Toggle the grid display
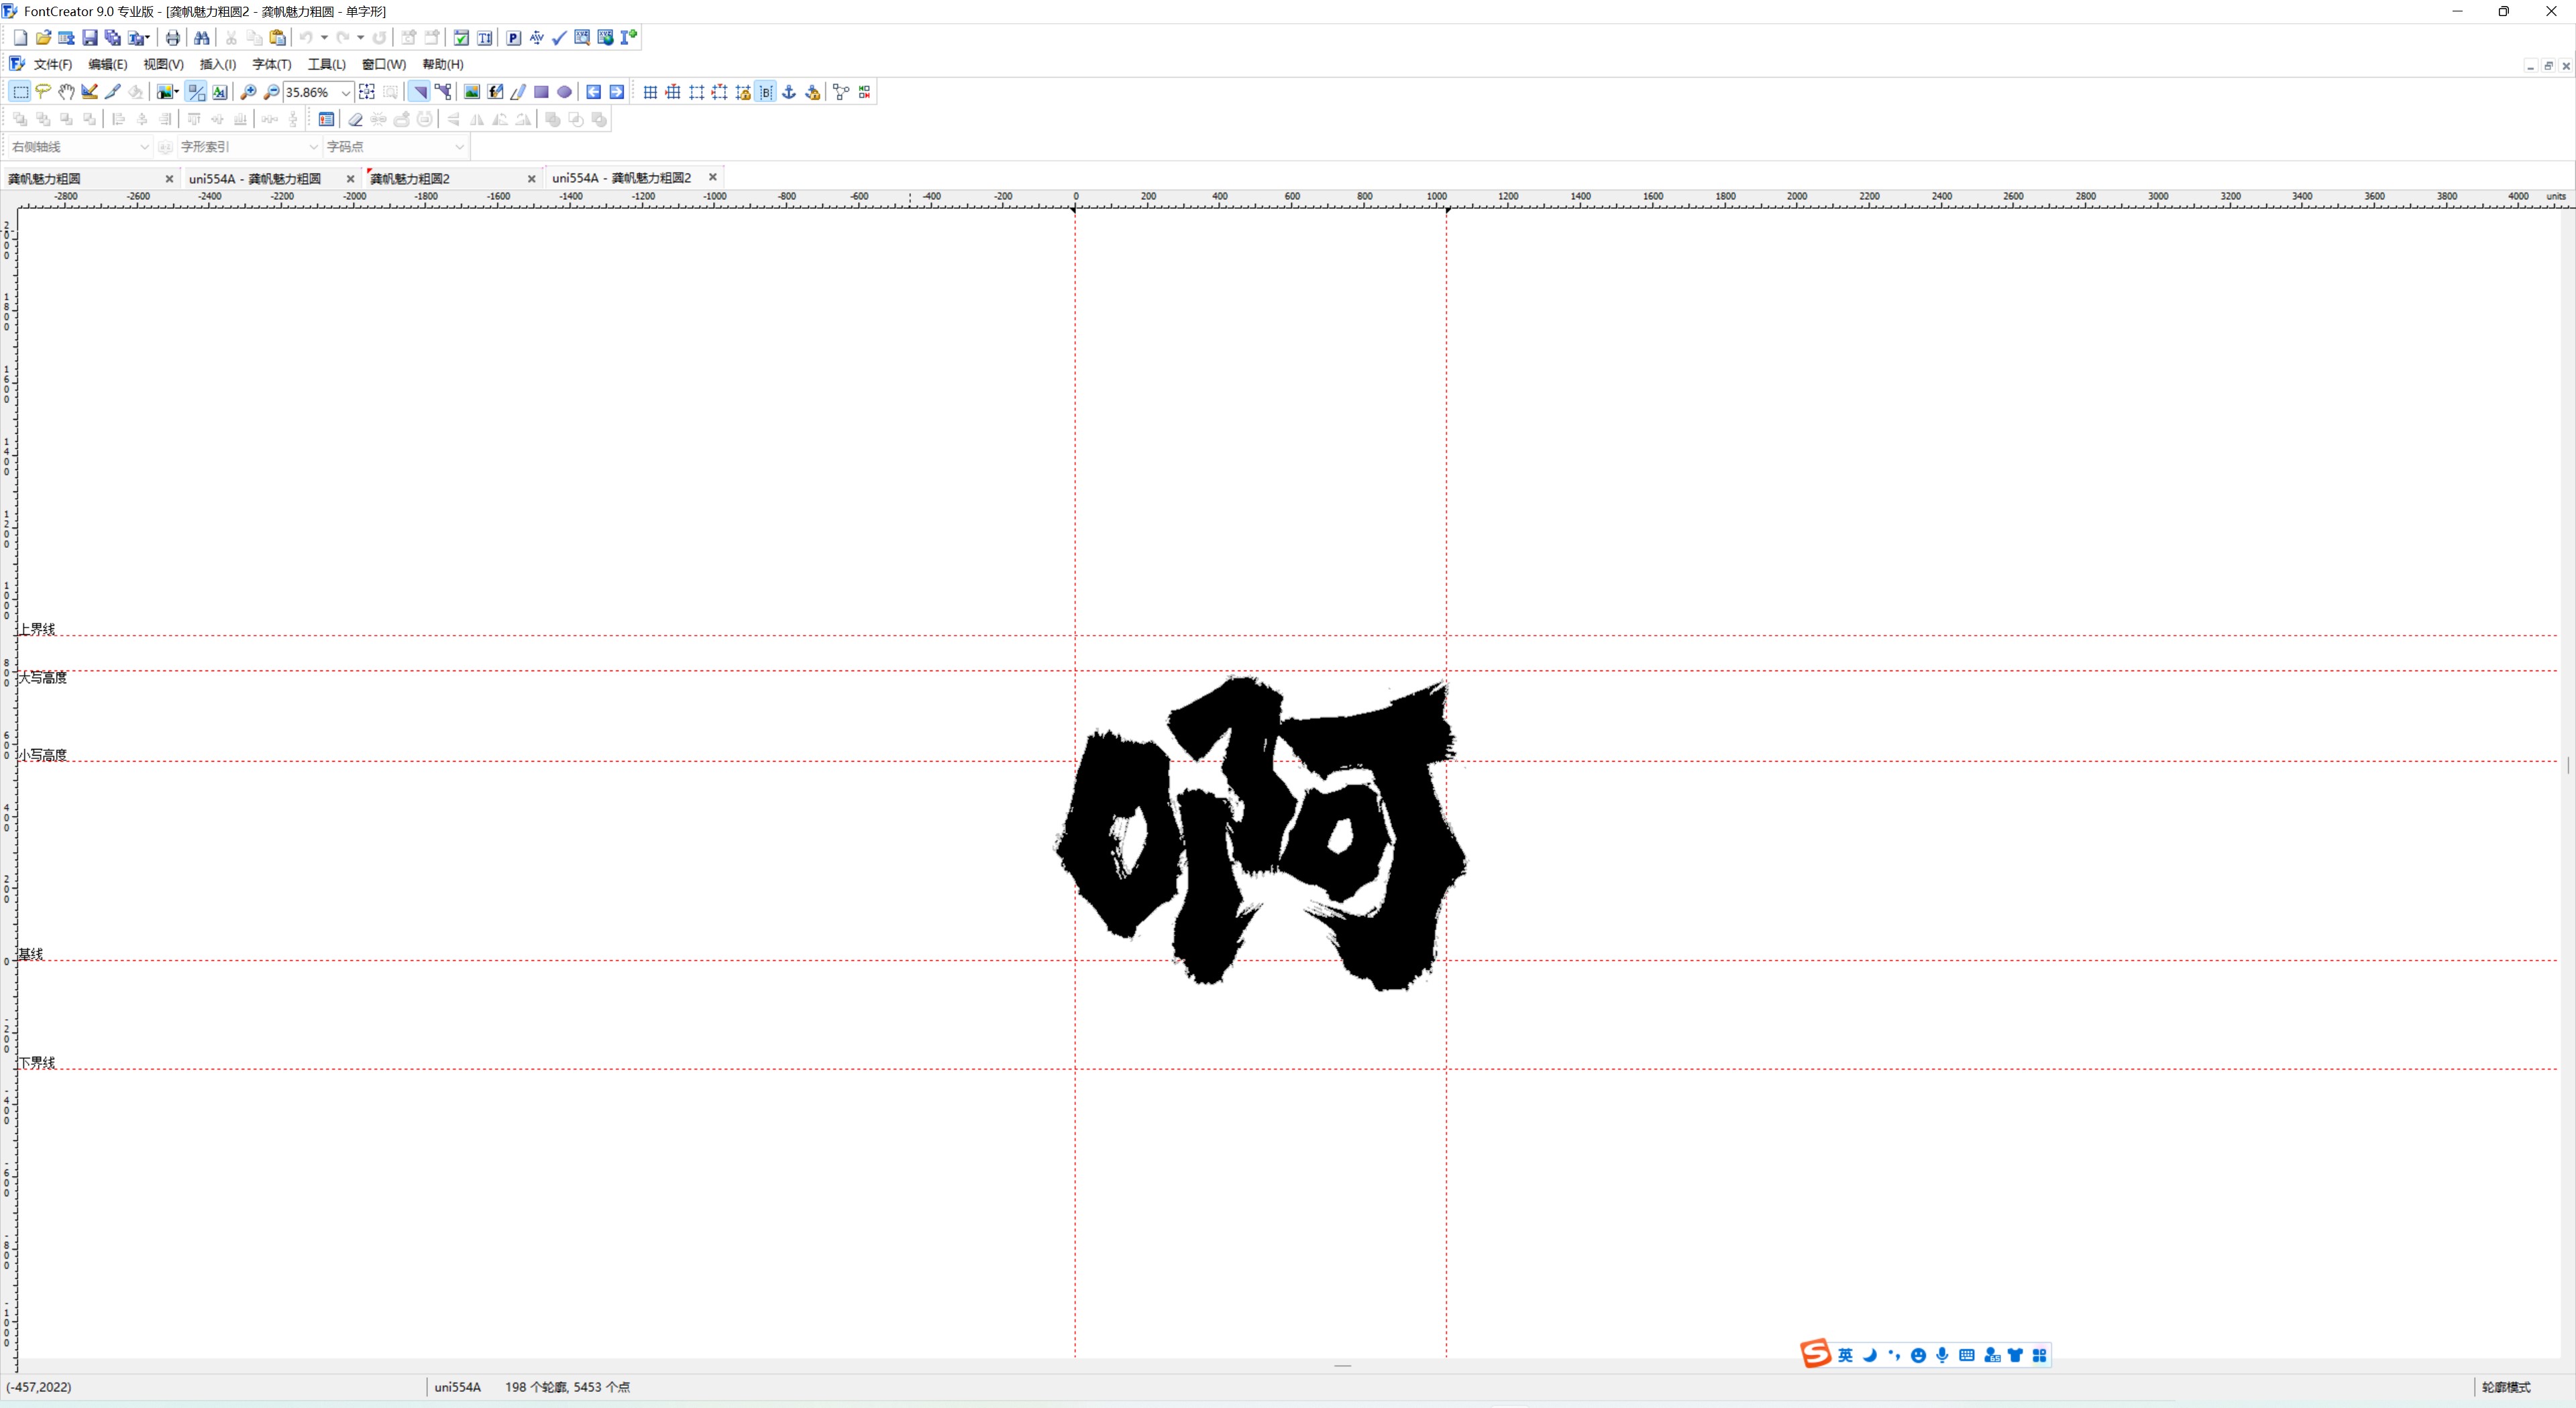This screenshot has height=1408, width=2576. 650,92
